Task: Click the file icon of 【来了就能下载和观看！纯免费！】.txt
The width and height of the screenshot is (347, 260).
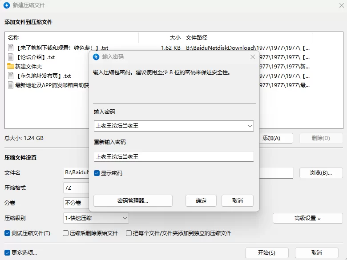Action: click(11, 48)
